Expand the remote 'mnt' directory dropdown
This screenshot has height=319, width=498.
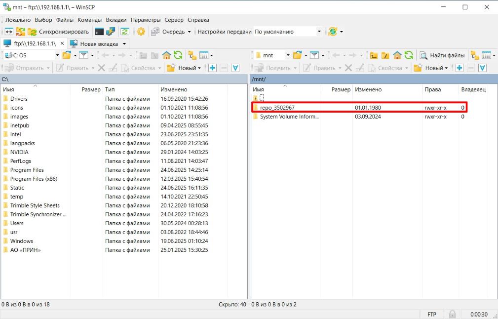pyautogui.click(x=288, y=55)
